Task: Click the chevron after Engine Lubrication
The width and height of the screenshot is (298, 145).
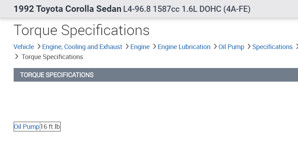Action: [215, 47]
